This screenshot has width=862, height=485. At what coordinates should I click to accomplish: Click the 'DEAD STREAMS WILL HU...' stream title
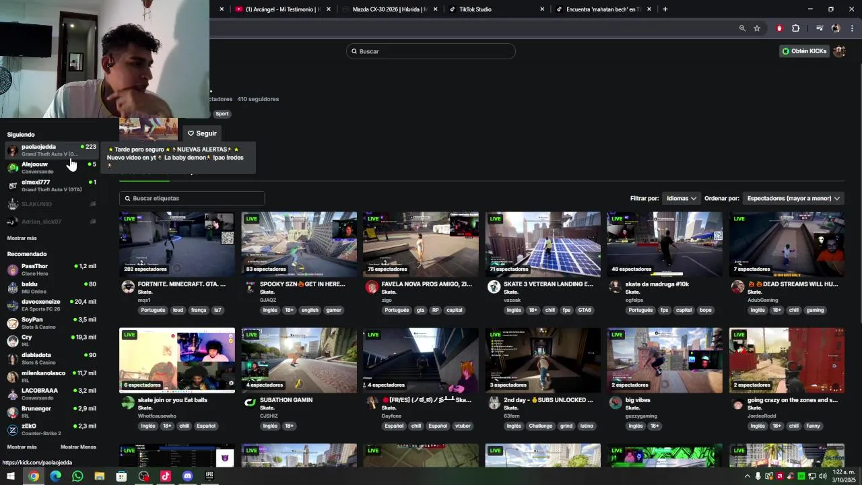click(x=793, y=284)
